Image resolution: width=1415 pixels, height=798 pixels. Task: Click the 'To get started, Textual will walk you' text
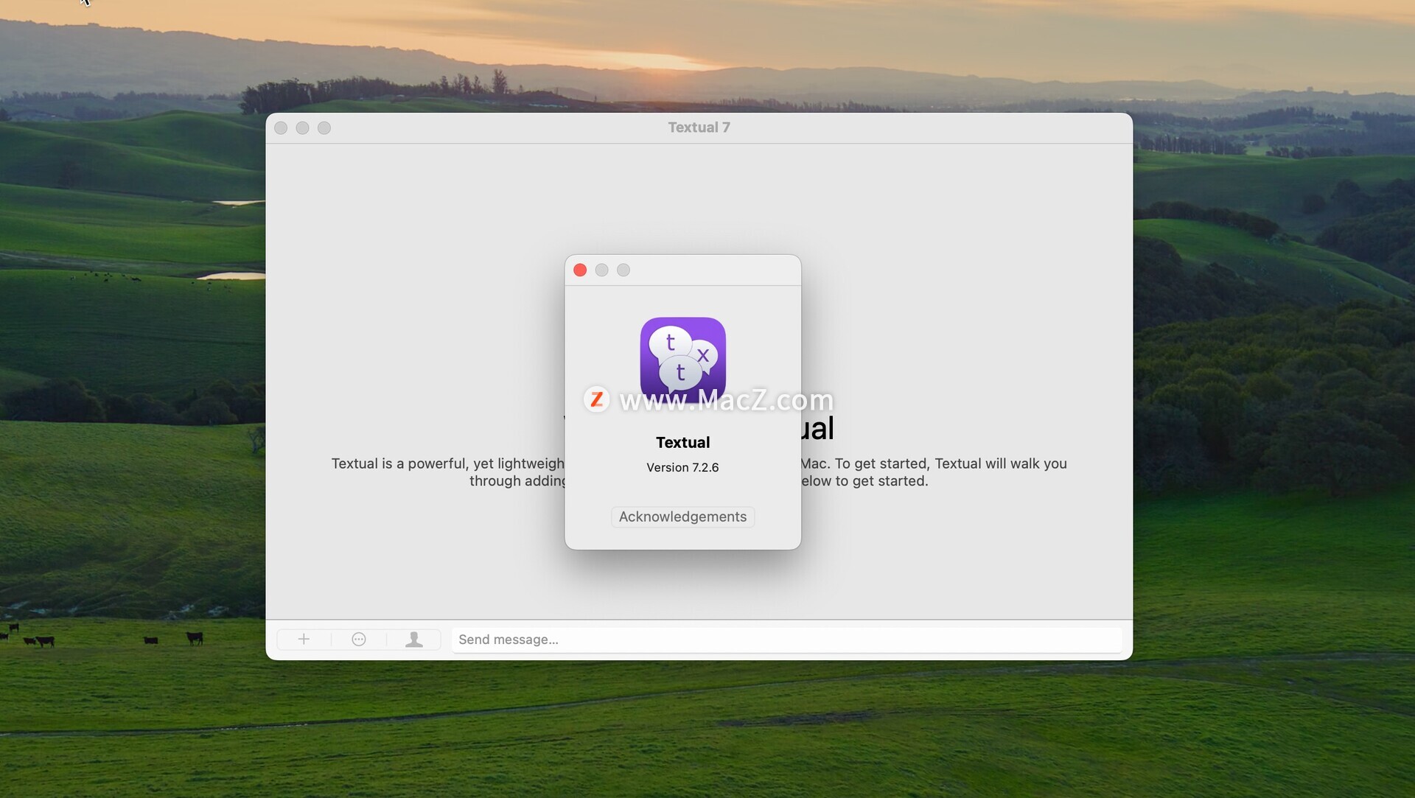tap(951, 463)
